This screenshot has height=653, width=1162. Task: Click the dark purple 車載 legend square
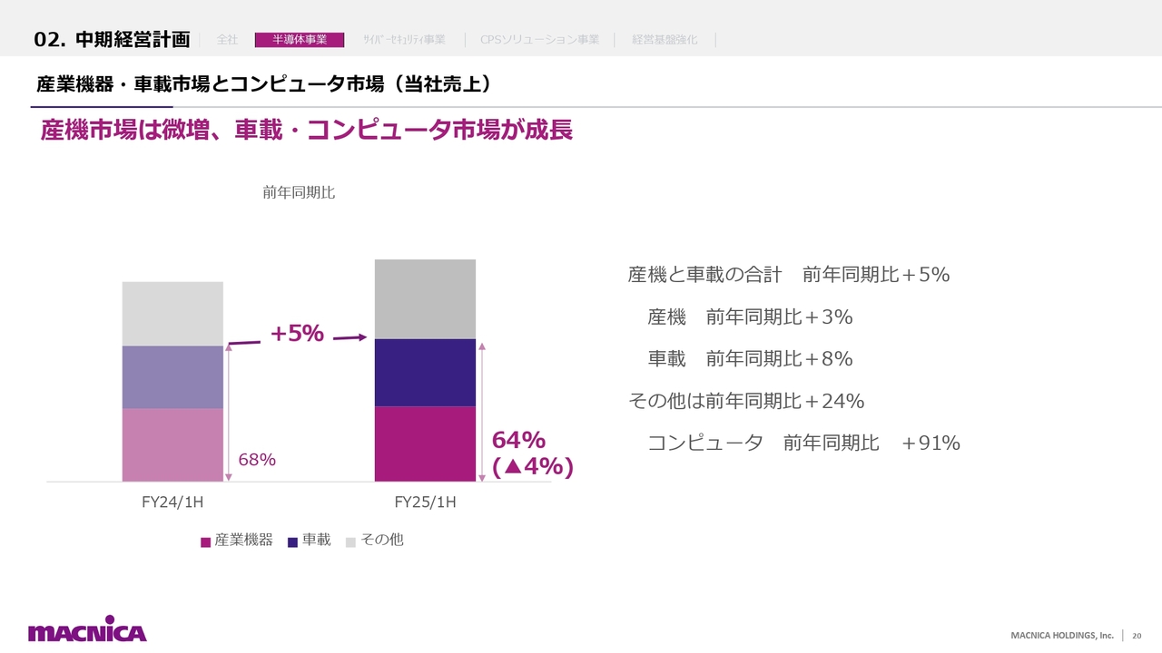coord(292,541)
